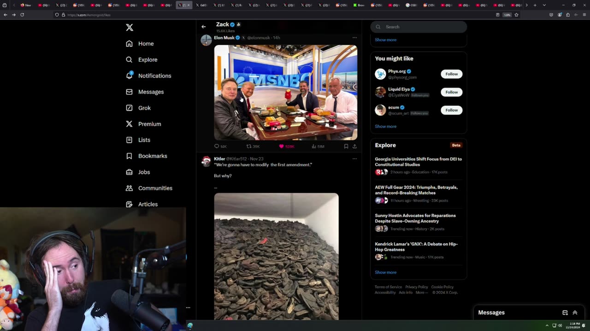Click the Lists icon in sidebar
Viewport: 590px width, 331px height.
click(x=129, y=140)
